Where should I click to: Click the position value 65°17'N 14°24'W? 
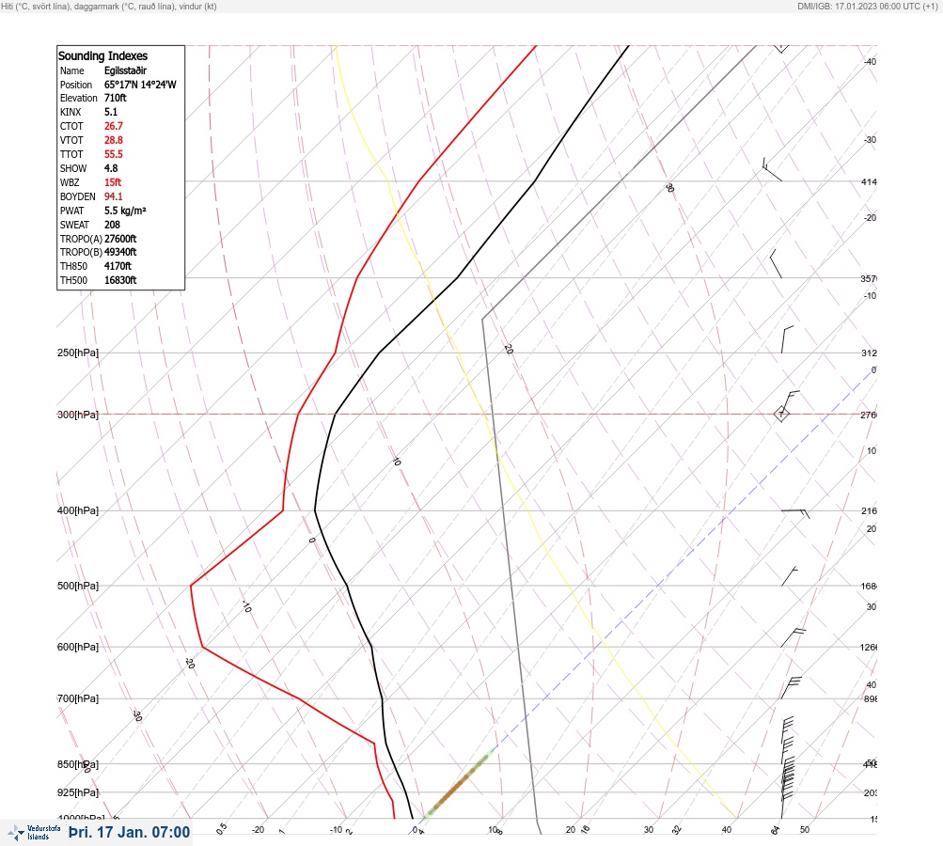pos(140,85)
